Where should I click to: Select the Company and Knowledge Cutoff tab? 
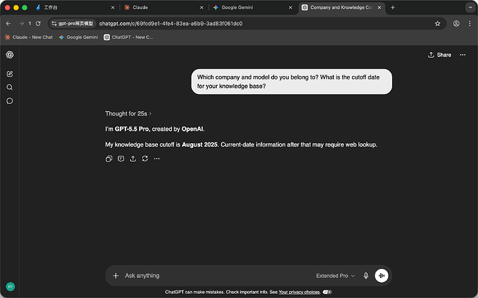(x=341, y=8)
